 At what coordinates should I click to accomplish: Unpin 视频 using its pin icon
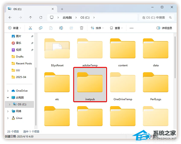32,50
